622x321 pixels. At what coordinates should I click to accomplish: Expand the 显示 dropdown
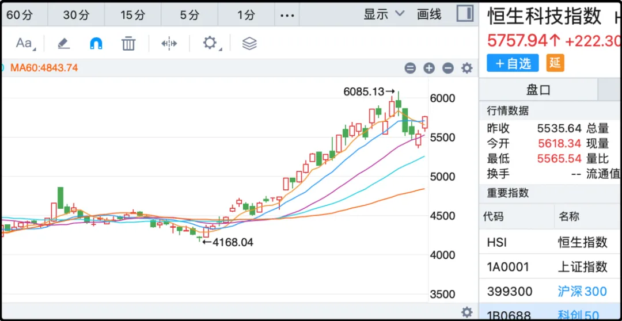(384, 14)
